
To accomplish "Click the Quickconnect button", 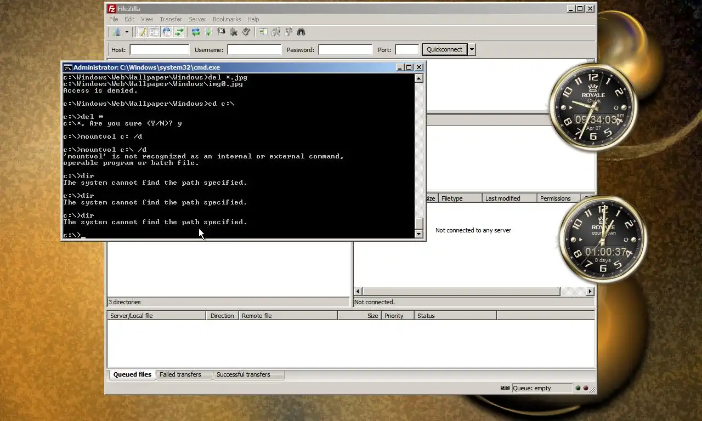I will [x=445, y=49].
